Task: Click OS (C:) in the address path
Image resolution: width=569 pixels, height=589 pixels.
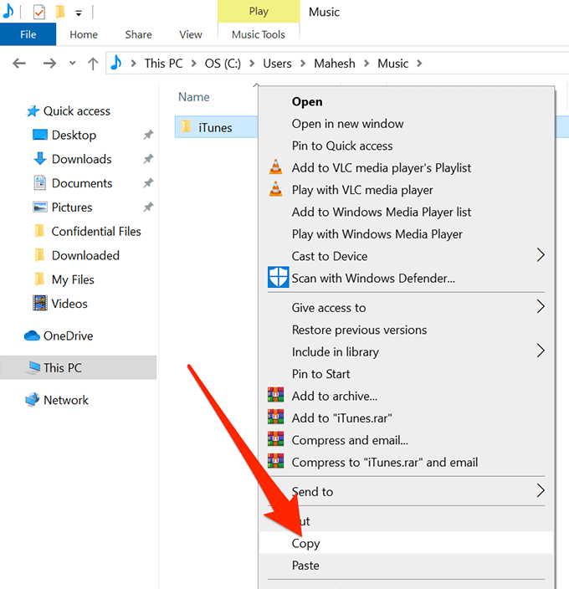Action: point(223,64)
